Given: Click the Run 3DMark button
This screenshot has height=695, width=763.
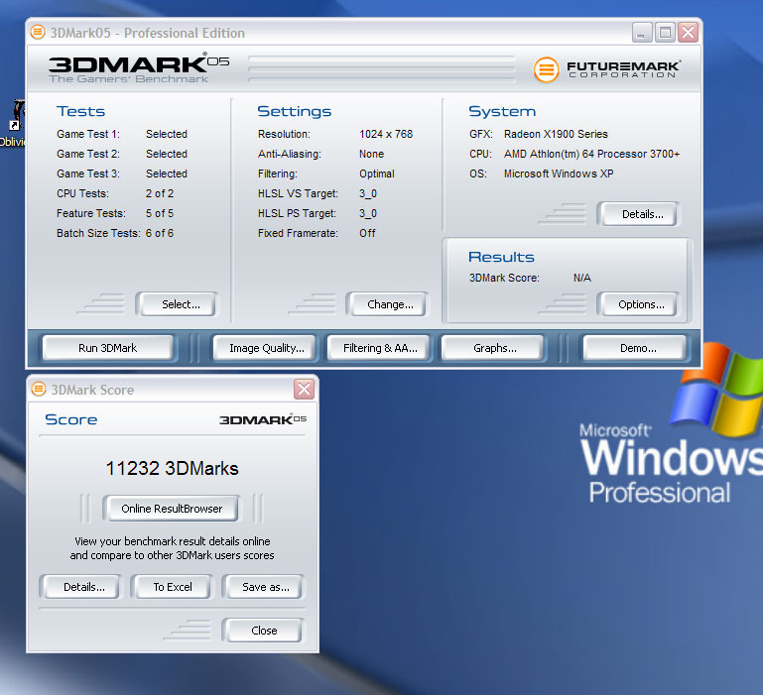Looking at the screenshot, I should click(107, 348).
